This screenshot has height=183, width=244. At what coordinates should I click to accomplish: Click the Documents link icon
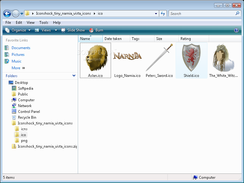(x=7, y=48)
